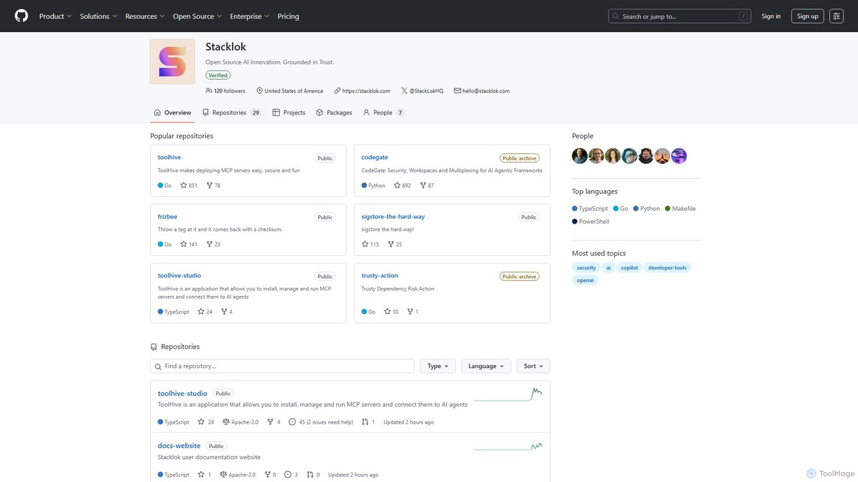The width and height of the screenshot is (858, 482).
Task: Select the openai topic tag
Action: [585, 280]
